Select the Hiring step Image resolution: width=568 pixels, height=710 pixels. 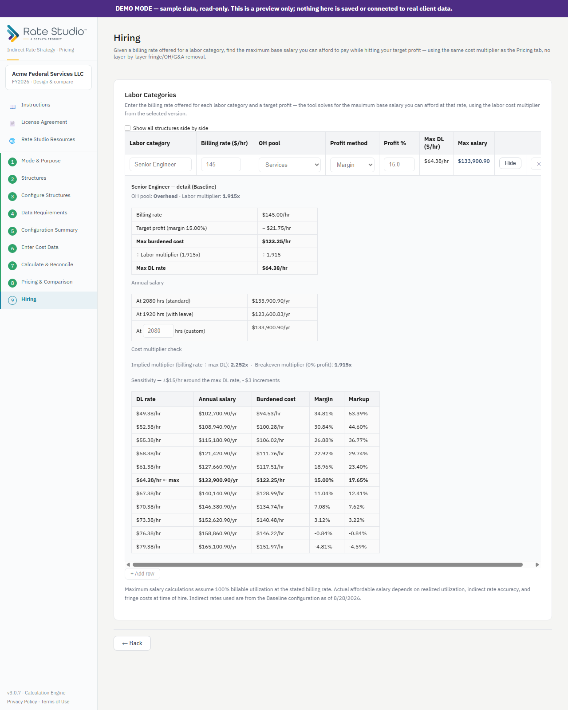tap(49, 300)
